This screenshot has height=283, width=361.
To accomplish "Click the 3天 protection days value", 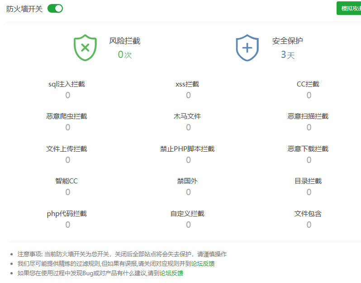I will click(x=288, y=55).
